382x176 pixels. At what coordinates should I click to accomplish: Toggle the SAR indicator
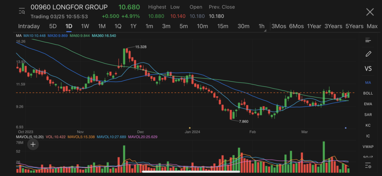tap(368, 115)
